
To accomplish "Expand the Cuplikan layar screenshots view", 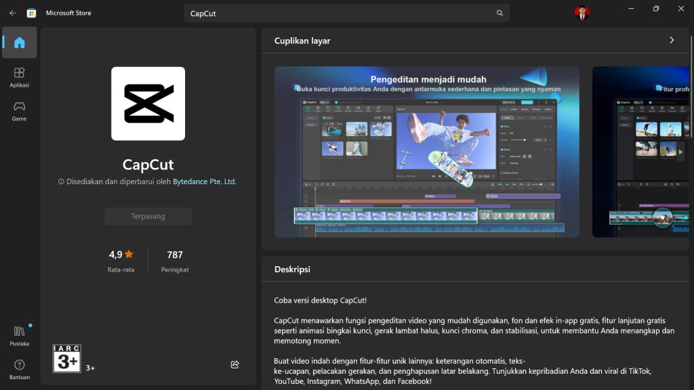I will pos(671,41).
